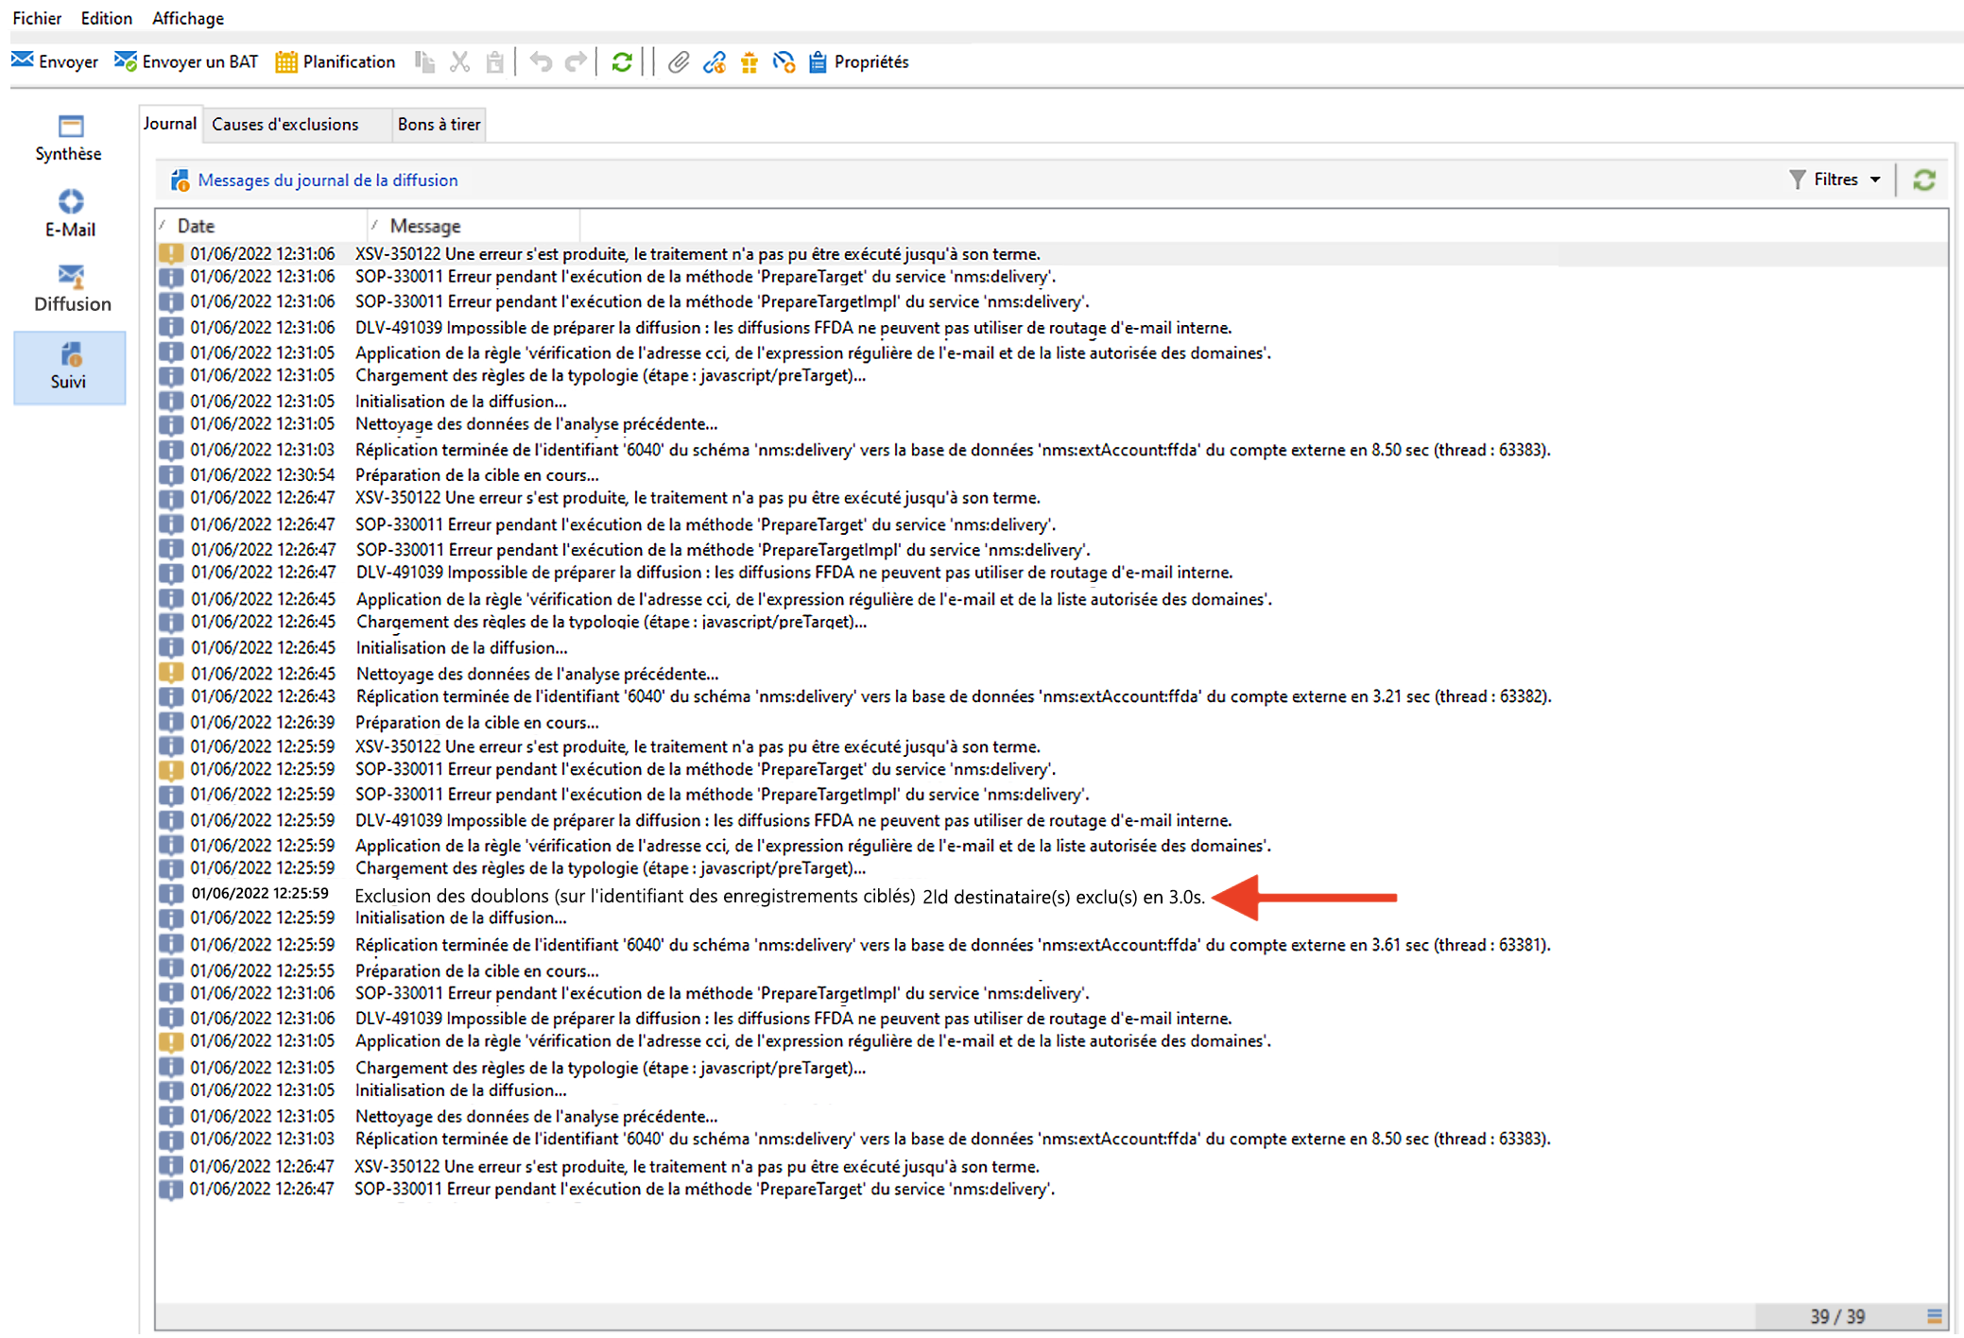Open Propriétés from the toolbar
Viewport: 1964px width, 1338px height.
click(x=859, y=62)
